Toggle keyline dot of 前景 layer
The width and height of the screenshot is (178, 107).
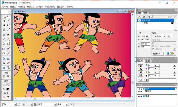pos(140,89)
